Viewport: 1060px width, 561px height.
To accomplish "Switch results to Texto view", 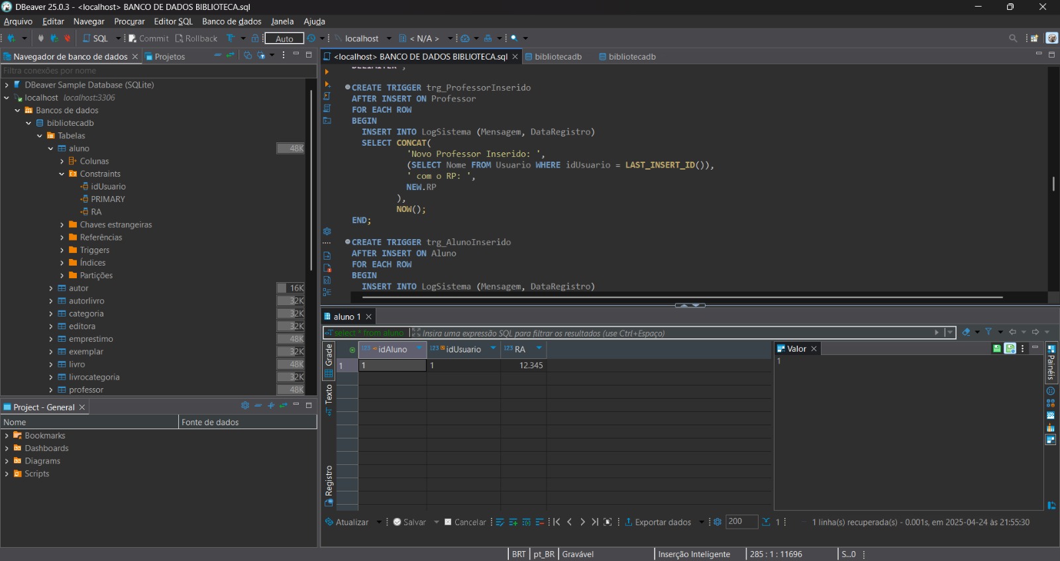I will coord(329,399).
